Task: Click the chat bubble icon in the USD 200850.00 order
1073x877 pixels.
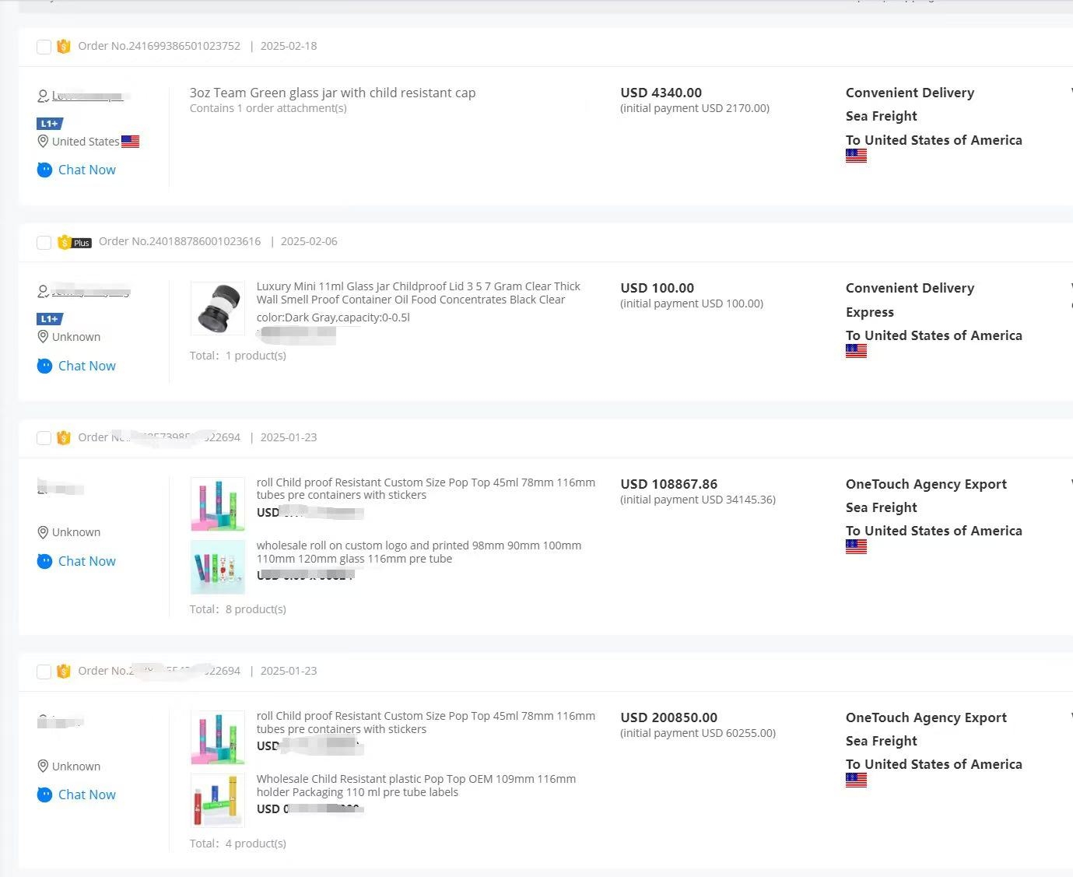Action: (44, 795)
